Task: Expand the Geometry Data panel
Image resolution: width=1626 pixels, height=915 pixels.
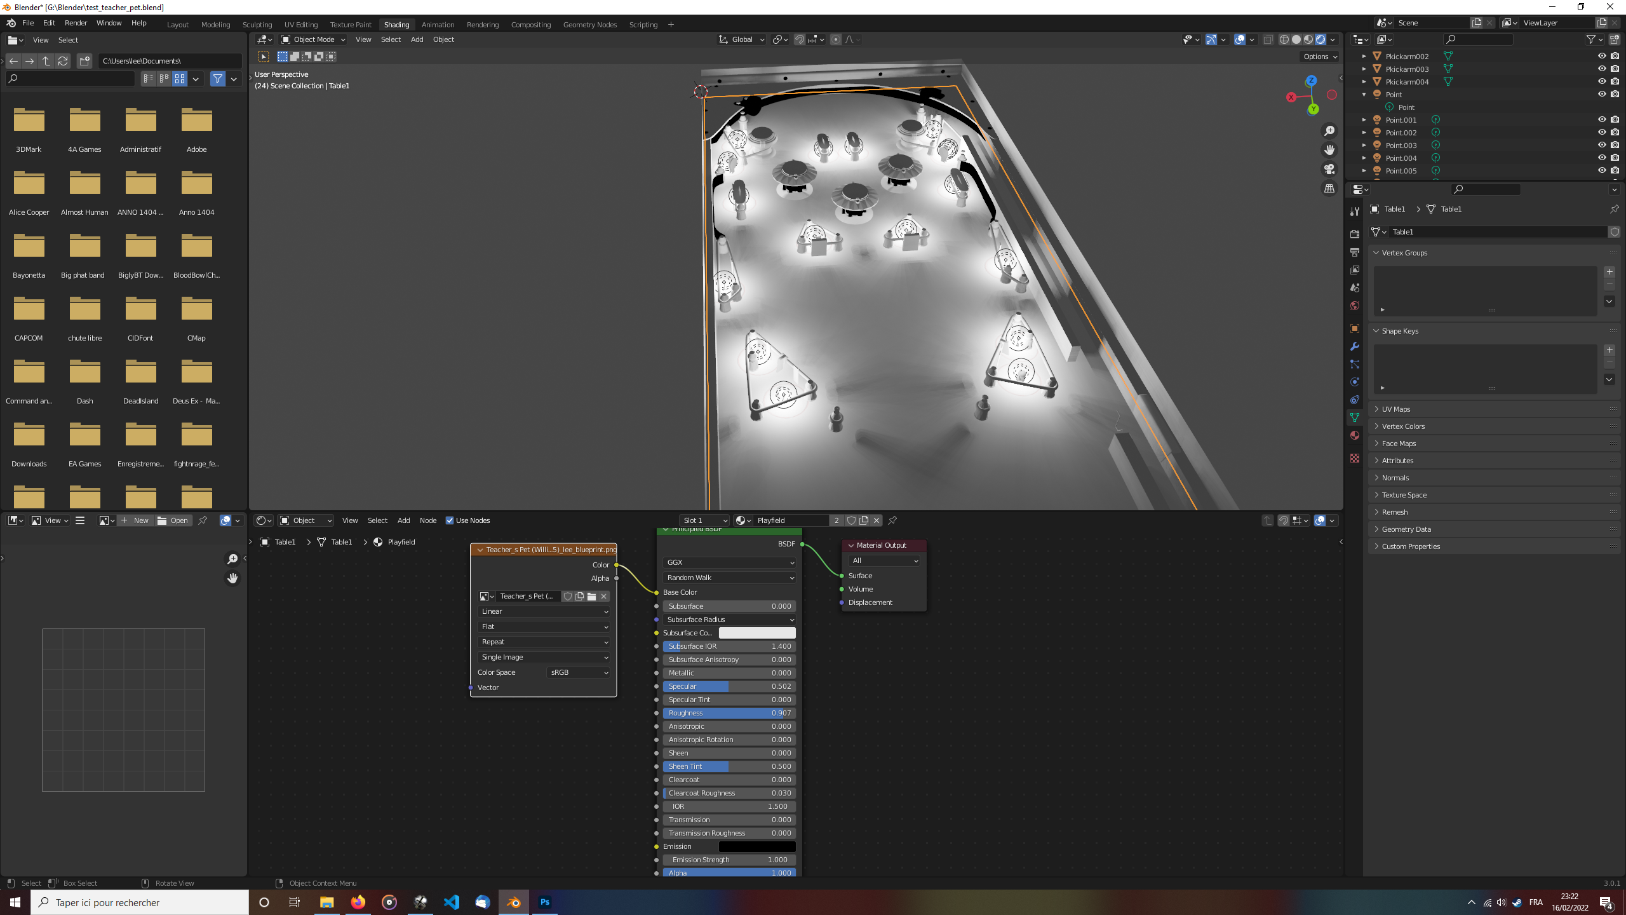Action: [x=1406, y=529]
